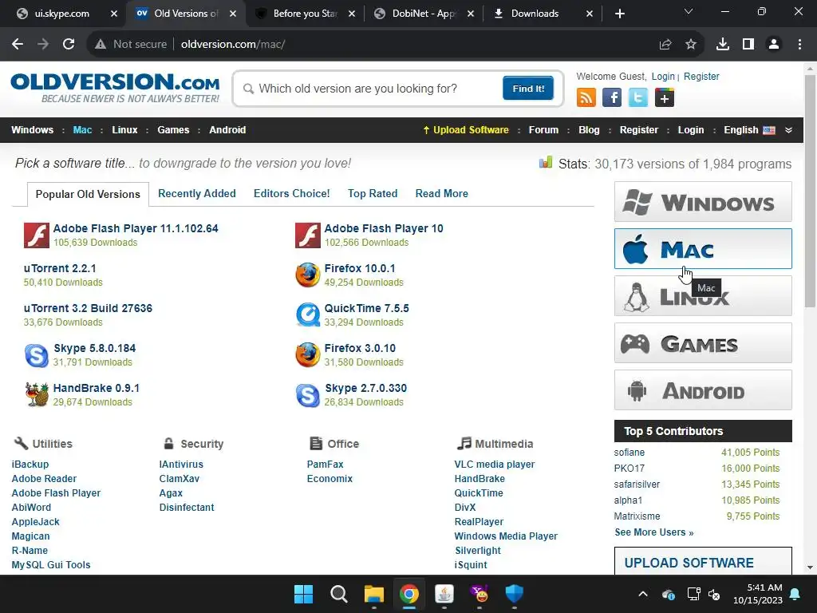Screen dimensions: 817x613
Task: Open the Read More tab
Action: point(442,193)
